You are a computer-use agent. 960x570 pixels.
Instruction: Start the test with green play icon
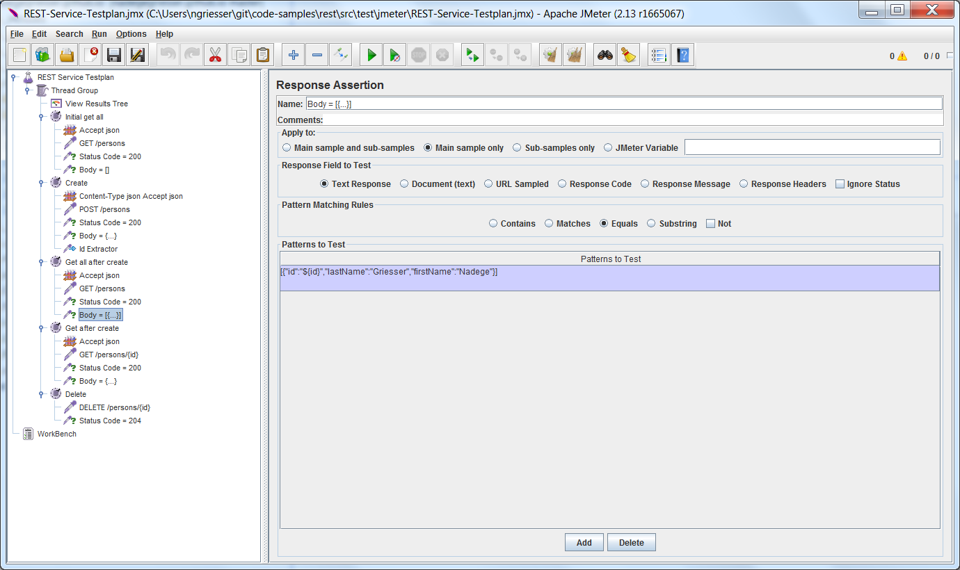click(371, 55)
